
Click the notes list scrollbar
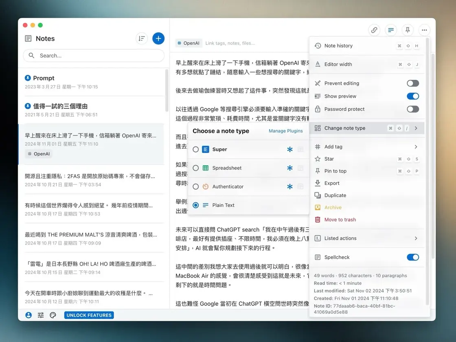tap(167, 90)
